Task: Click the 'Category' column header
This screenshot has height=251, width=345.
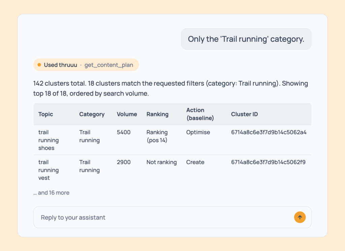Action: point(92,114)
